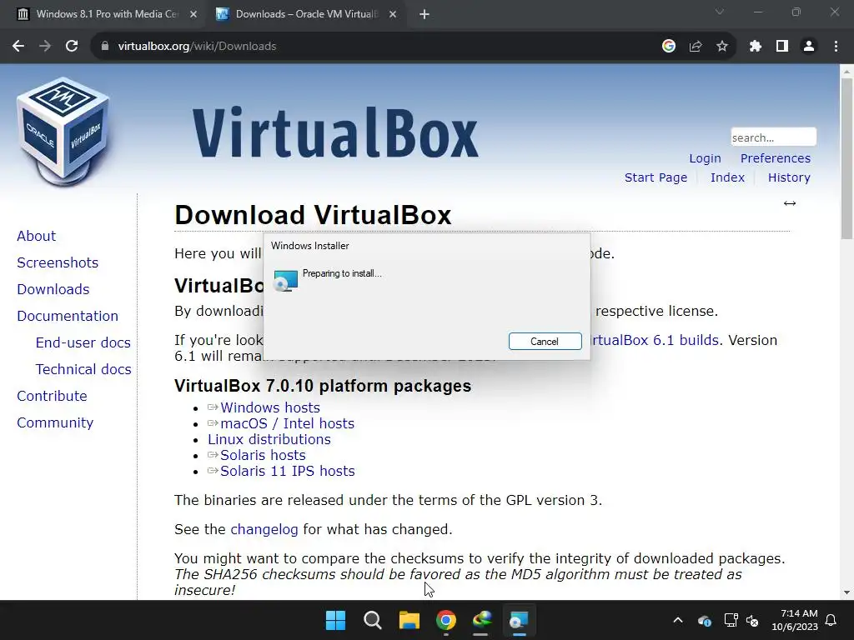Click the browser forward arrow
Image resolution: width=854 pixels, height=640 pixels.
click(x=45, y=47)
